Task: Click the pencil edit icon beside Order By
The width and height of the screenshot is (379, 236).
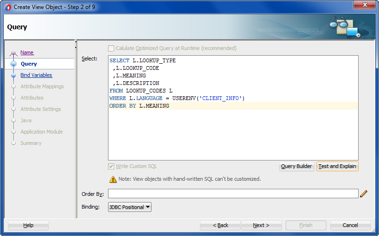Action: point(363,194)
